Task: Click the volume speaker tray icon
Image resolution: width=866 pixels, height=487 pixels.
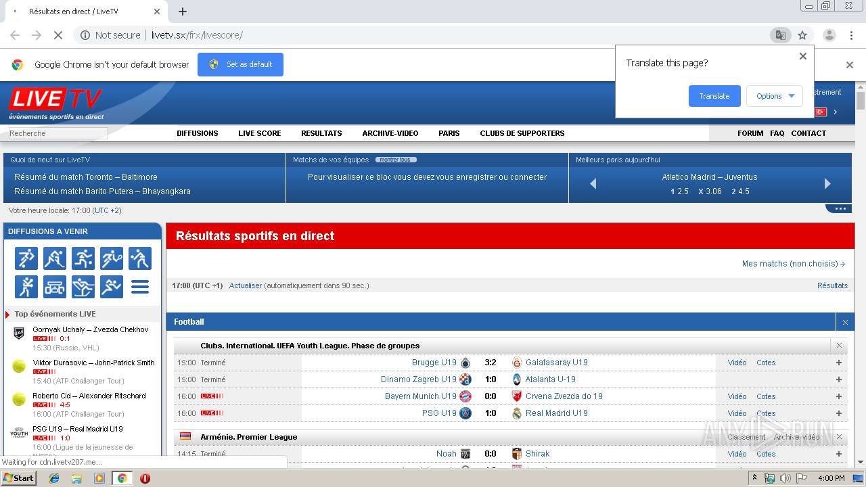Action: coord(785,478)
